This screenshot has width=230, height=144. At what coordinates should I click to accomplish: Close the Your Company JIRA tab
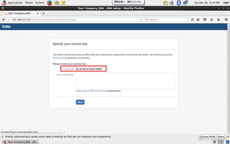[38, 13]
